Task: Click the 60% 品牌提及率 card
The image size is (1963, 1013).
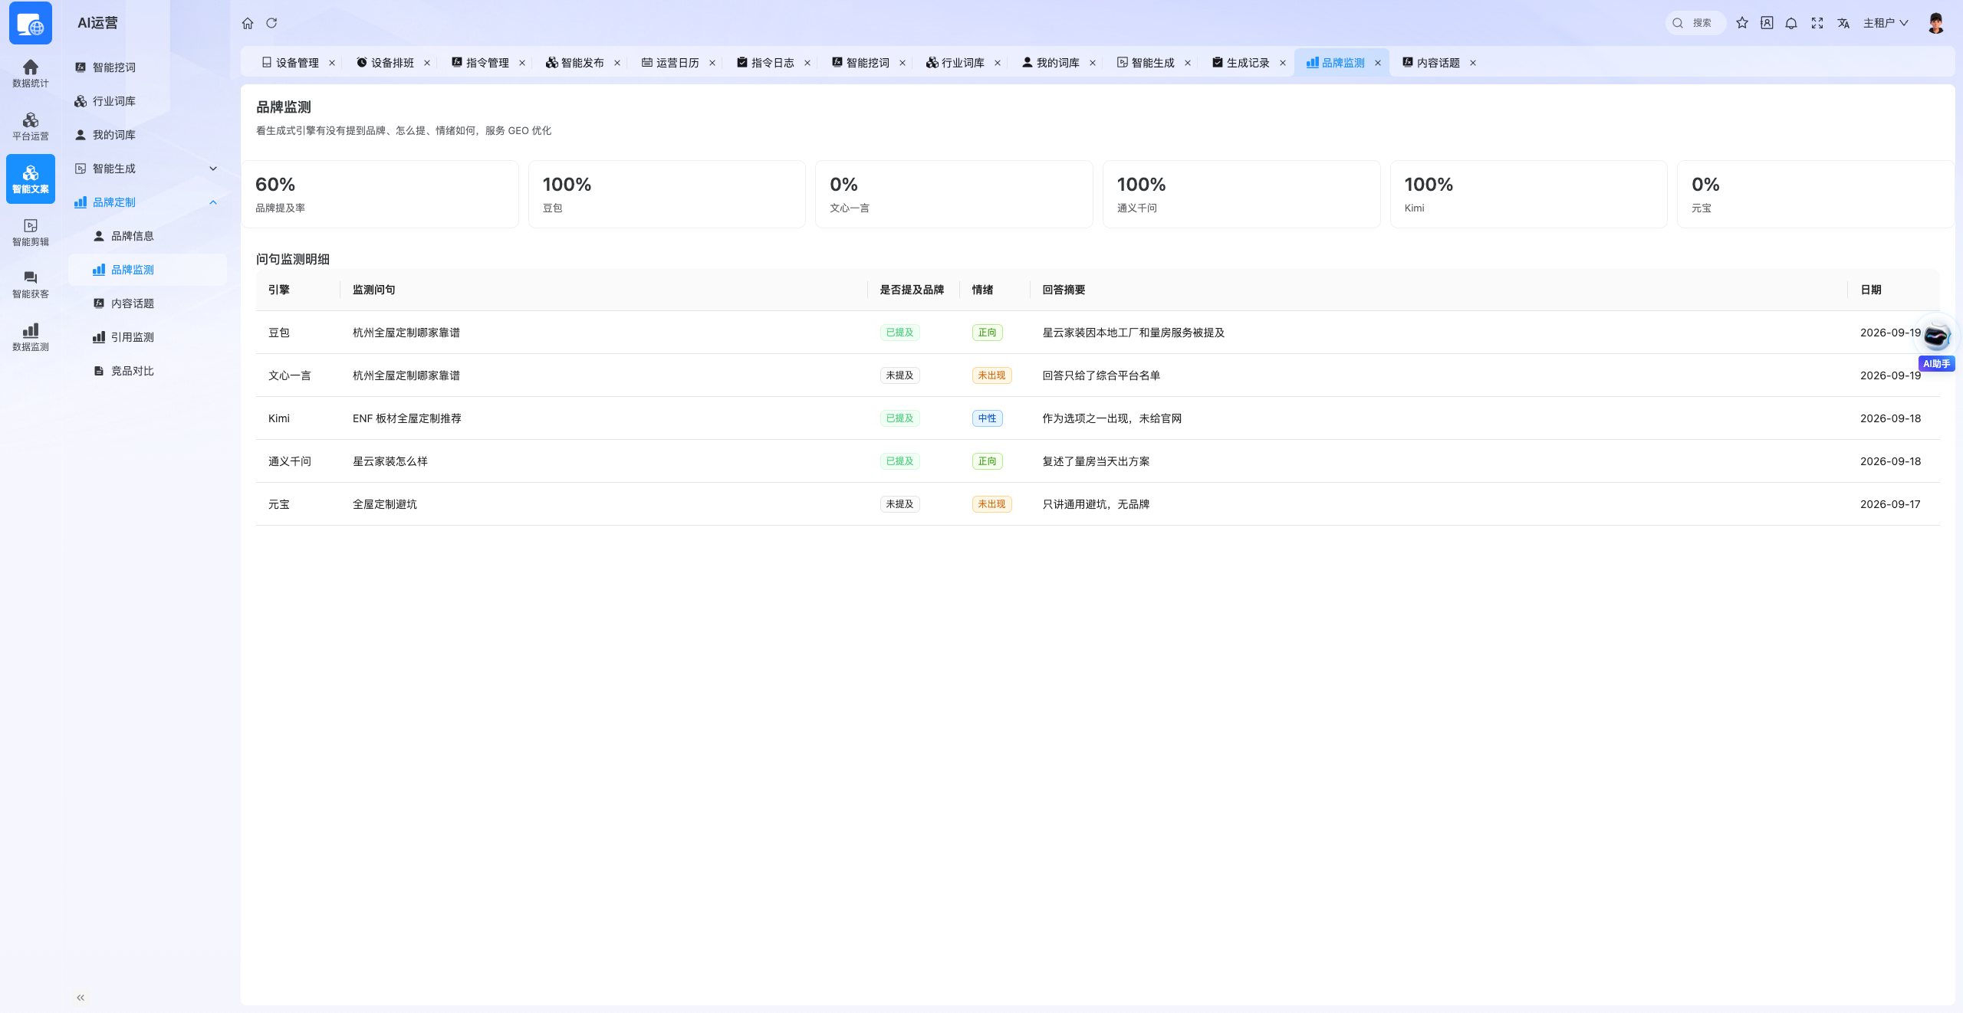Action: (380, 194)
